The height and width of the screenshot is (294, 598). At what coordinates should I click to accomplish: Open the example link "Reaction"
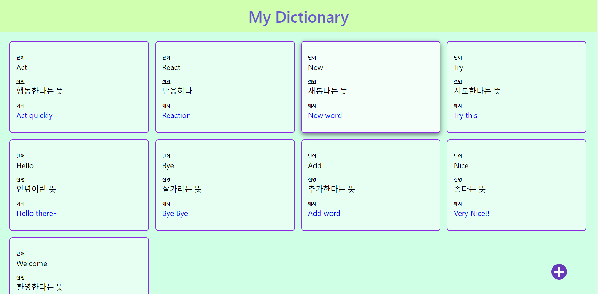pyautogui.click(x=176, y=115)
